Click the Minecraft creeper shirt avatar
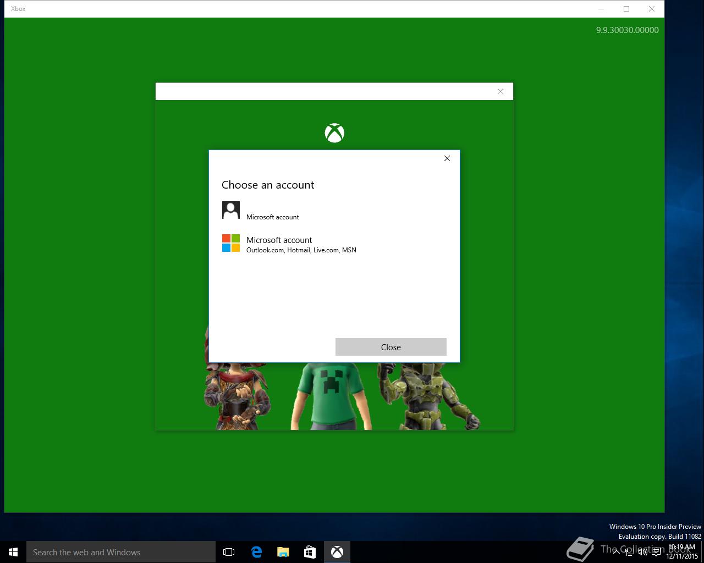The height and width of the screenshot is (563, 704). coord(331,396)
